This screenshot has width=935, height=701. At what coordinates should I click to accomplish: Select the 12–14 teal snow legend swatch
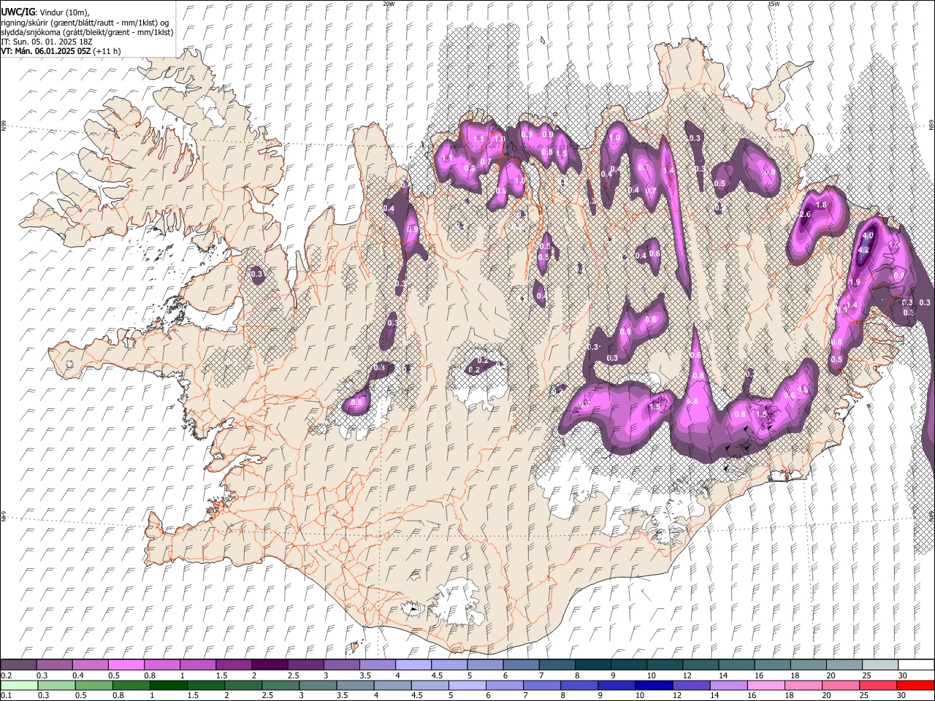700,664
